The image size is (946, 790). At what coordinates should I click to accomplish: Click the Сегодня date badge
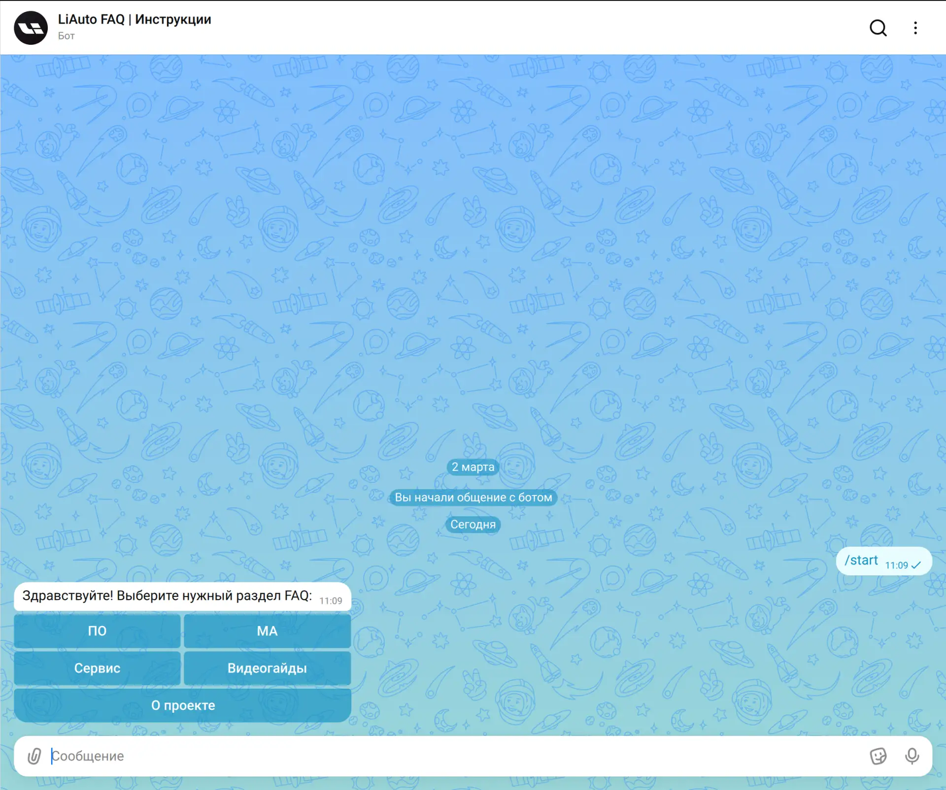473,524
